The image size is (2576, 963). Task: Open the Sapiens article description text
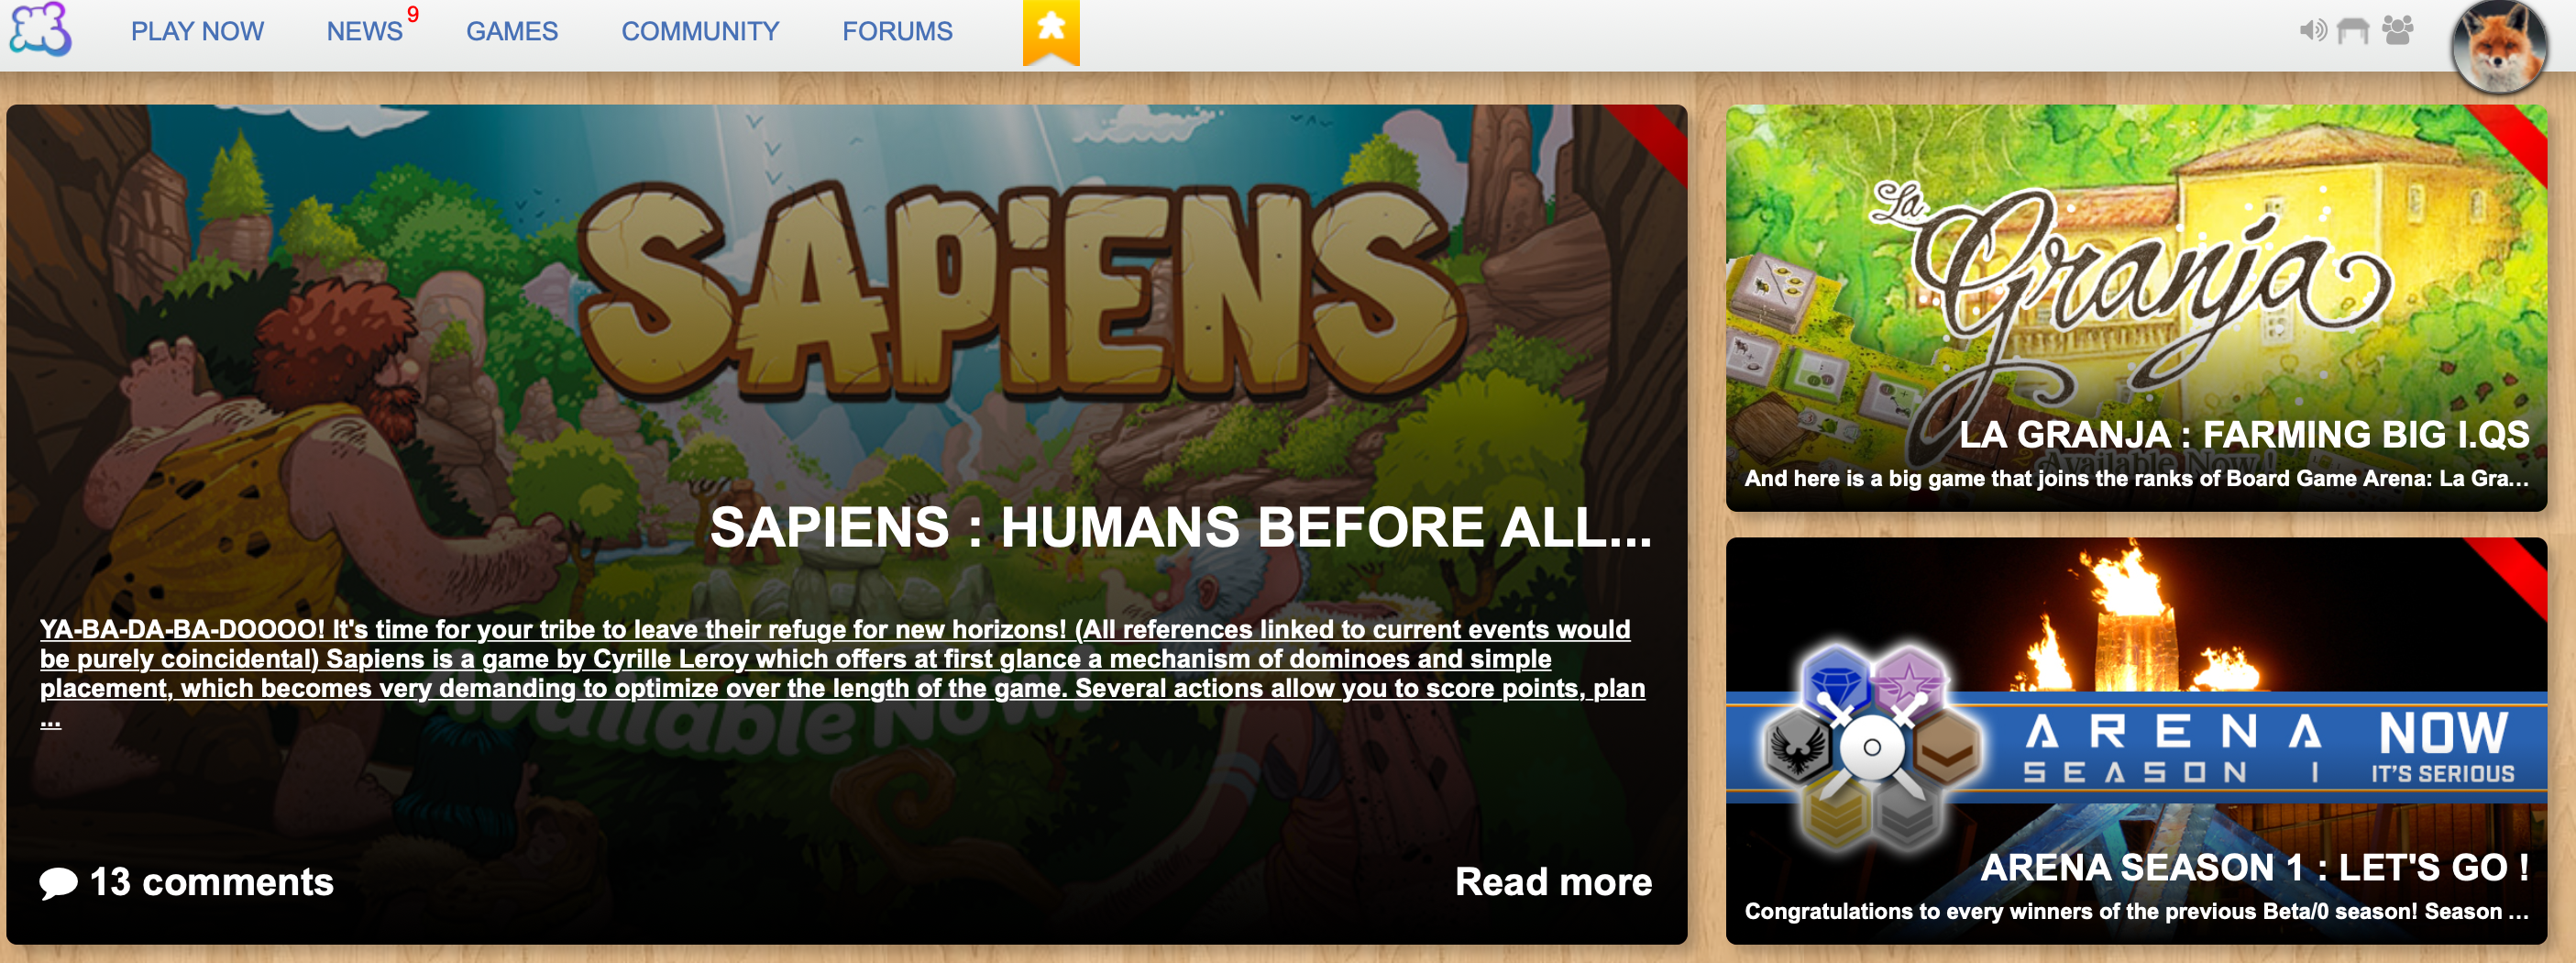click(x=842, y=673)
